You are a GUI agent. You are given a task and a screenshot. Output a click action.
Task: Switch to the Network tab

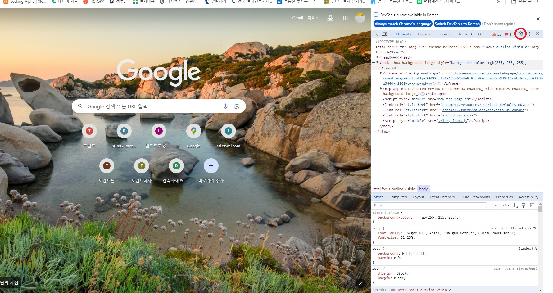pyautogui.click(x=465, y=34)
